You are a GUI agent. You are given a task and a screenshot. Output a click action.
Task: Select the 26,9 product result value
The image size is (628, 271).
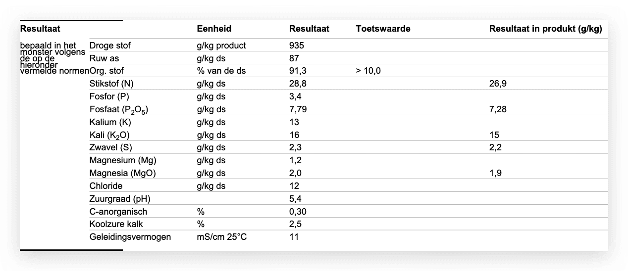pyautogui.click(x=498, y=84)
